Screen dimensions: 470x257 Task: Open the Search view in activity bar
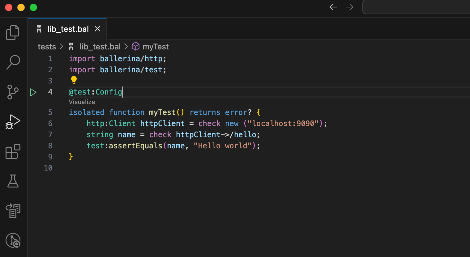click(13, 62)
